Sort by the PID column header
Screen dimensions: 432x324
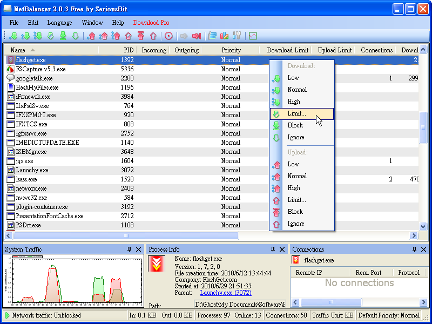(x=117, y=50)
